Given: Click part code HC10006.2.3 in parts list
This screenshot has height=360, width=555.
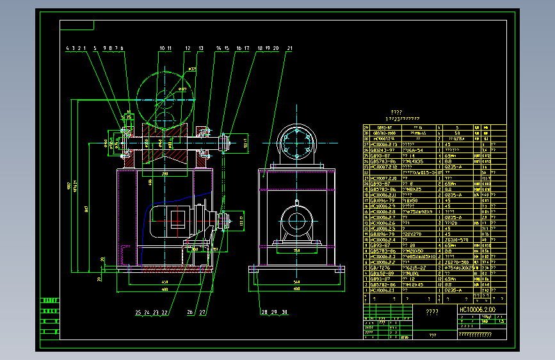Looking at the screenshot, I should pyautogui.click(x=383, y=256).
